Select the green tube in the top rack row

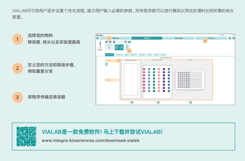pos(154,69)
